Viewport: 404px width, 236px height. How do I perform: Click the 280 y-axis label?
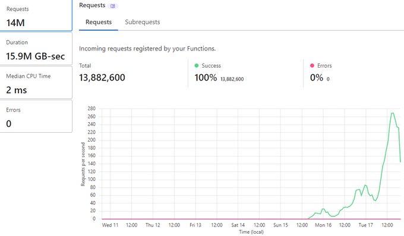coord(91,109)
